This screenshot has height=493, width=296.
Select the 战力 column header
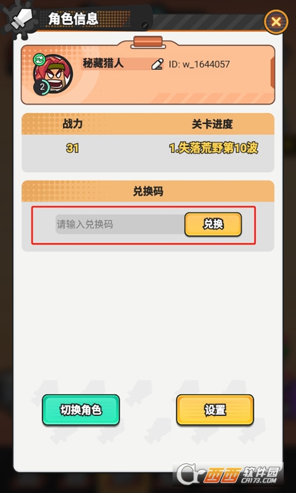click(x=72, y=124)
